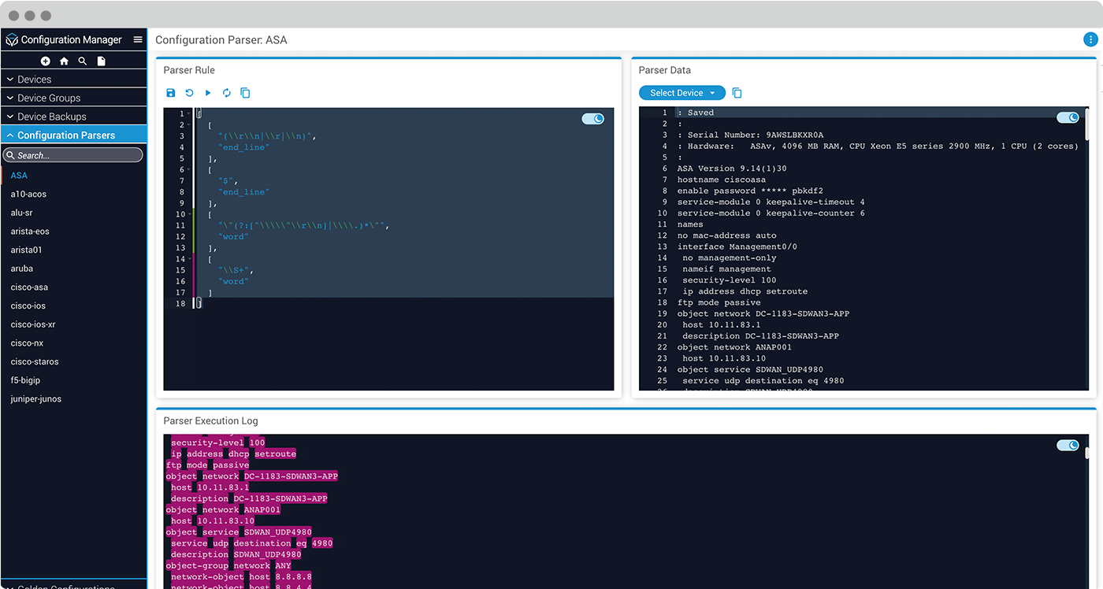Expand the Device Groups section
Screen dimensions: 1103x589
(x=73, y=98)
